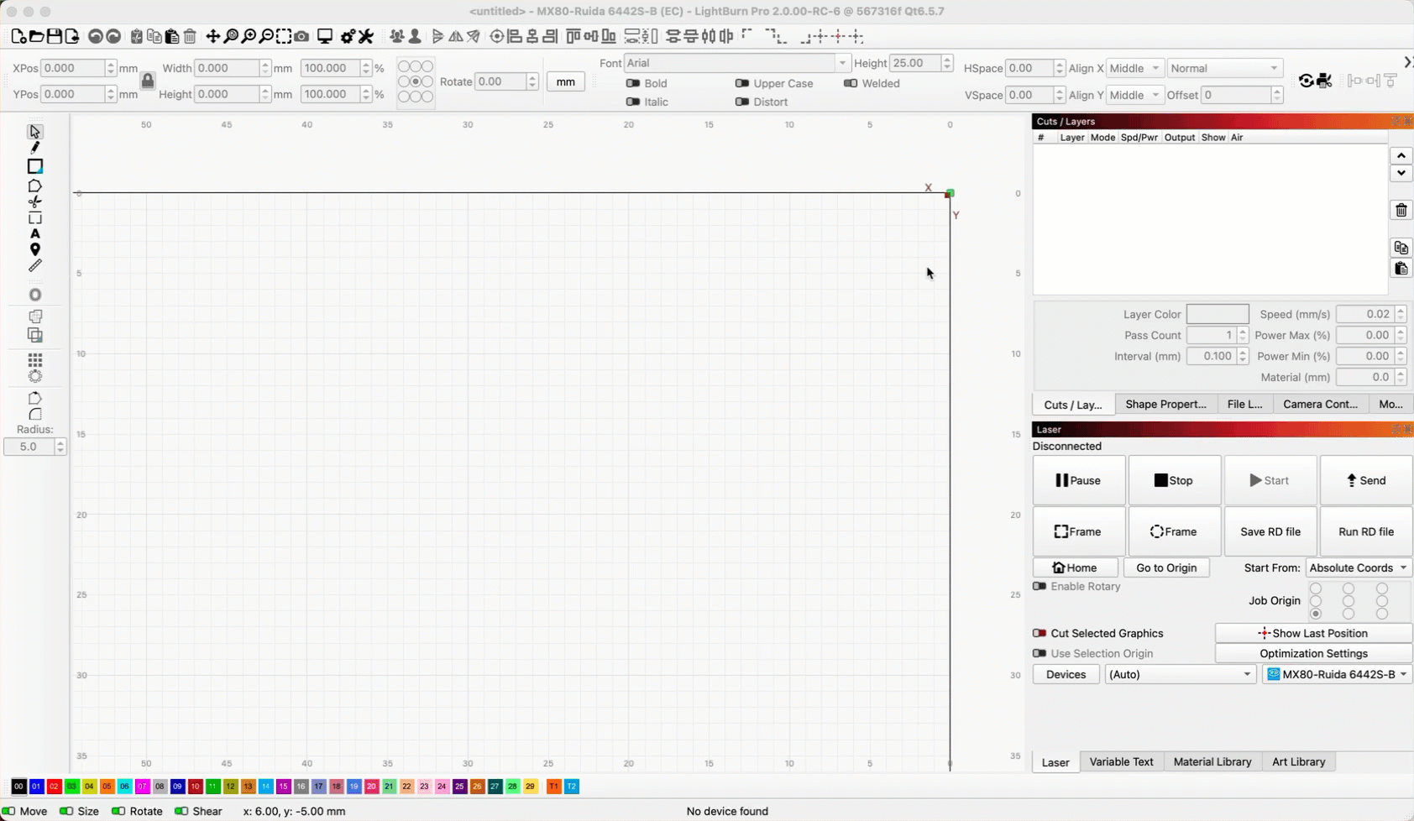Click the Save floppy disk icon

54,36
